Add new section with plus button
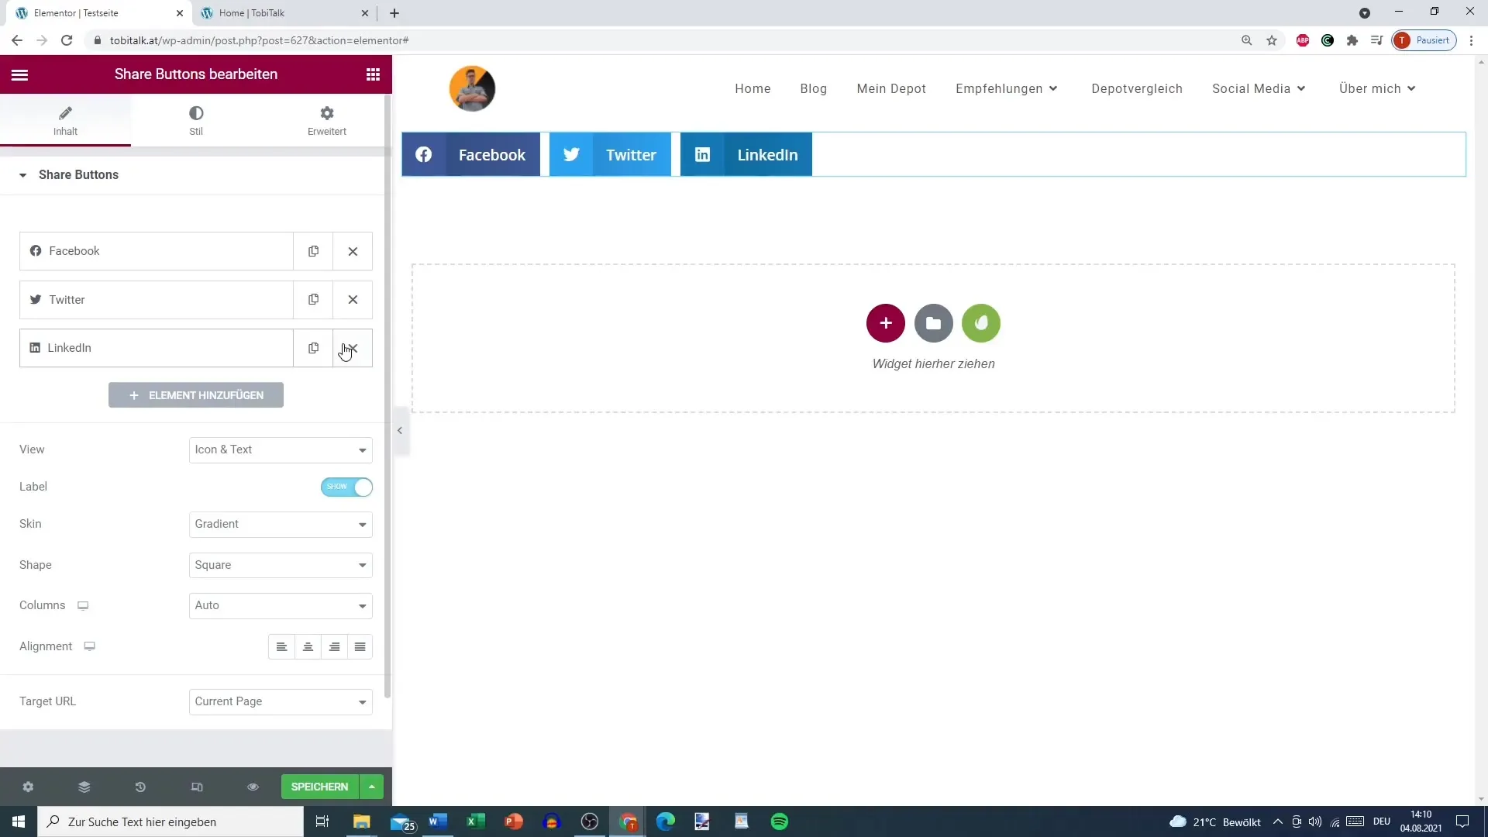1488x837 pixels. point(886,324)
